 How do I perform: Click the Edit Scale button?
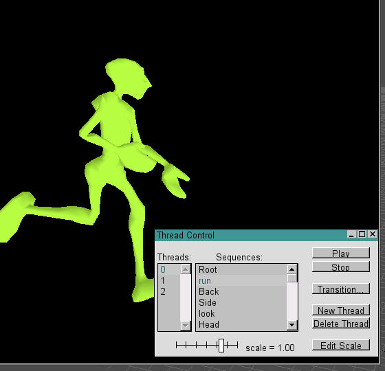tap(341, 345)
